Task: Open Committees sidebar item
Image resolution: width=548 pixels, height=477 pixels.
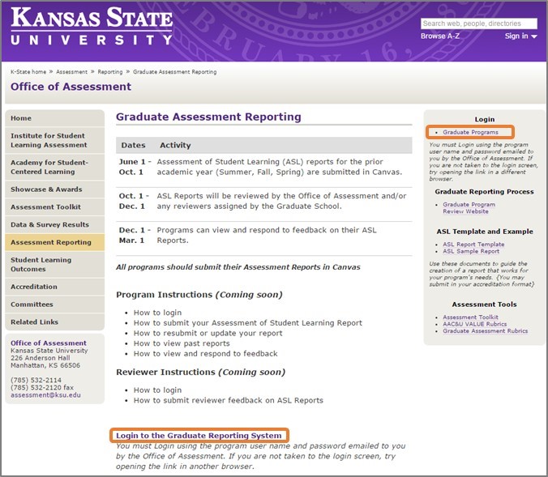Action: coord(55,305)
